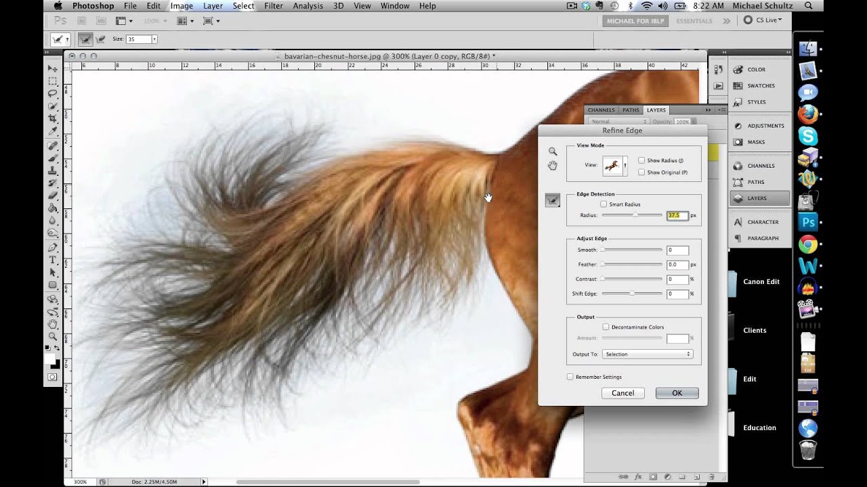Open the brush Size dropdown arrow

(x=154, y=39)
